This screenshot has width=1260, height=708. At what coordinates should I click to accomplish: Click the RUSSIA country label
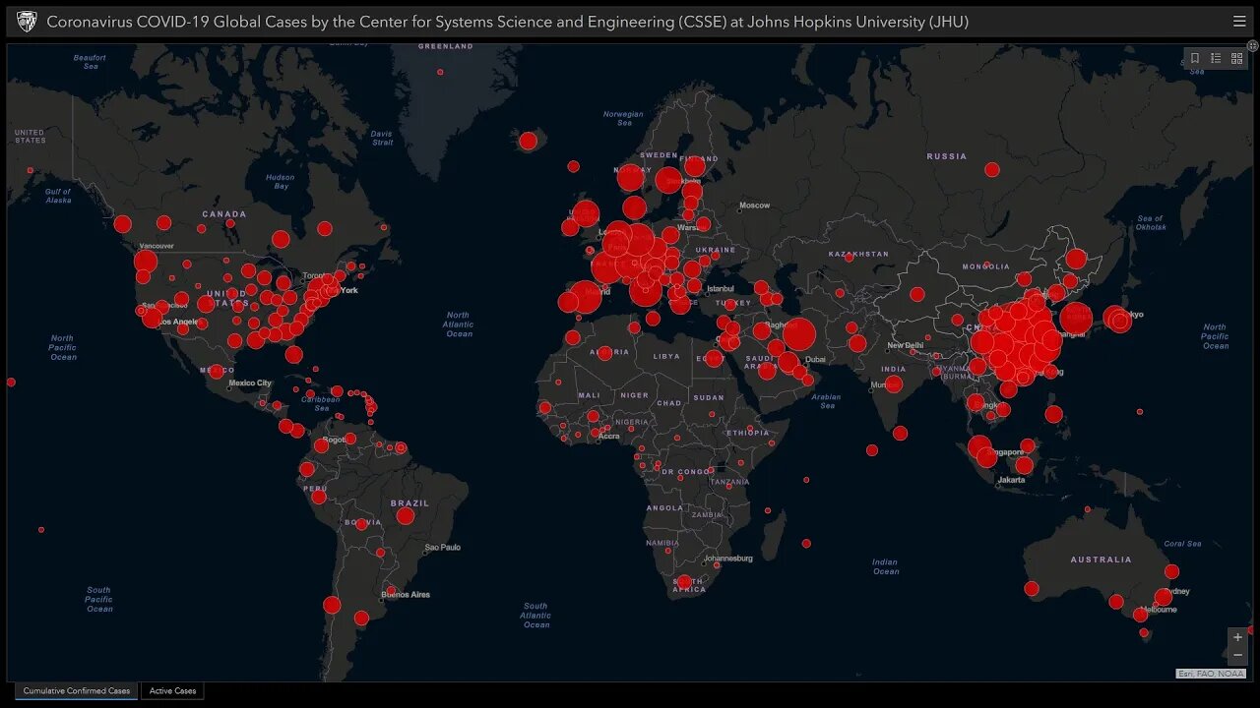(x=947, y=156)
